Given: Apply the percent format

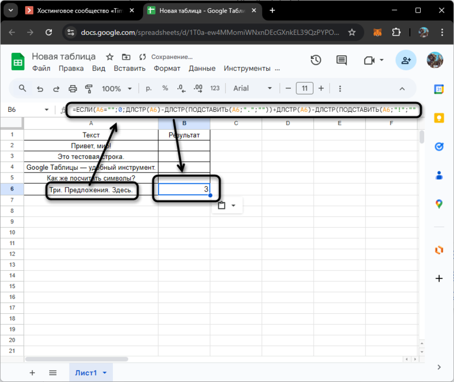Looking at the screenshot, I should (165, 88).
